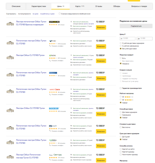Check Сначала предложения в моём регионе
The width and height of the screenshot is (155, 163).
[x=59, y=14]
